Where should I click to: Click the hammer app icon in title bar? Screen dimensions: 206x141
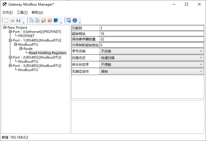click(4, 4)
